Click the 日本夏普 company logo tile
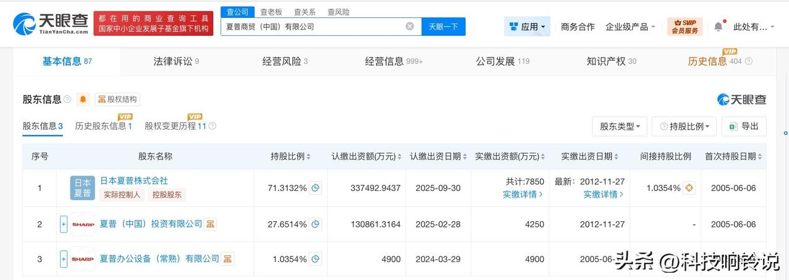789x280 pixels. coord(82,188)
